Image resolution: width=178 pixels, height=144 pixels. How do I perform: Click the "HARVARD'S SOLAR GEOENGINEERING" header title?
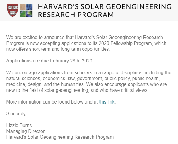pos(104,7)
